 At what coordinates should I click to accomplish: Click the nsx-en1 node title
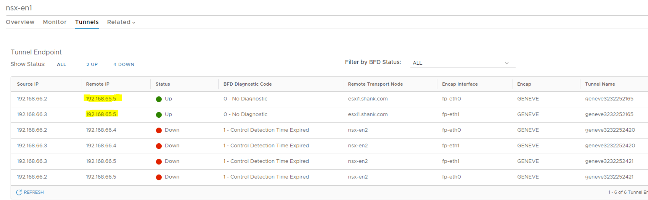[x=19, y=8]
